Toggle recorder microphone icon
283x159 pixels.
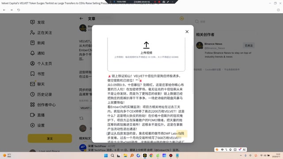(114, 2)
